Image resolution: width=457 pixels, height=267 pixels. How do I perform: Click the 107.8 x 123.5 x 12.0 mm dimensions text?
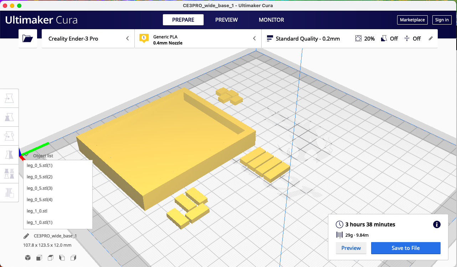point(47,245)
